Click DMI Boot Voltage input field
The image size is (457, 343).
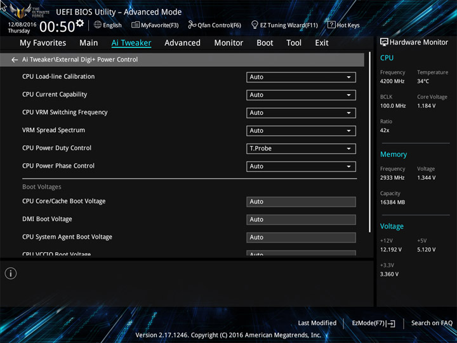301,220
